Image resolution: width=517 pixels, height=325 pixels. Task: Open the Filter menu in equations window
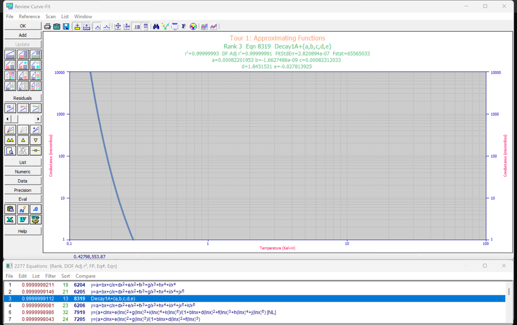(50, 276)
